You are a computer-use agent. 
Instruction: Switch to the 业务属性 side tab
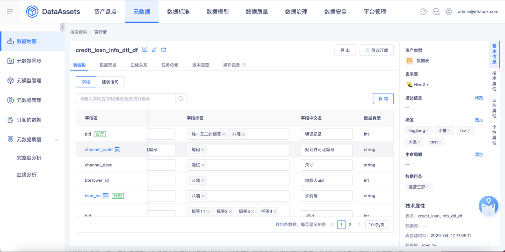[x=494, y=108]
